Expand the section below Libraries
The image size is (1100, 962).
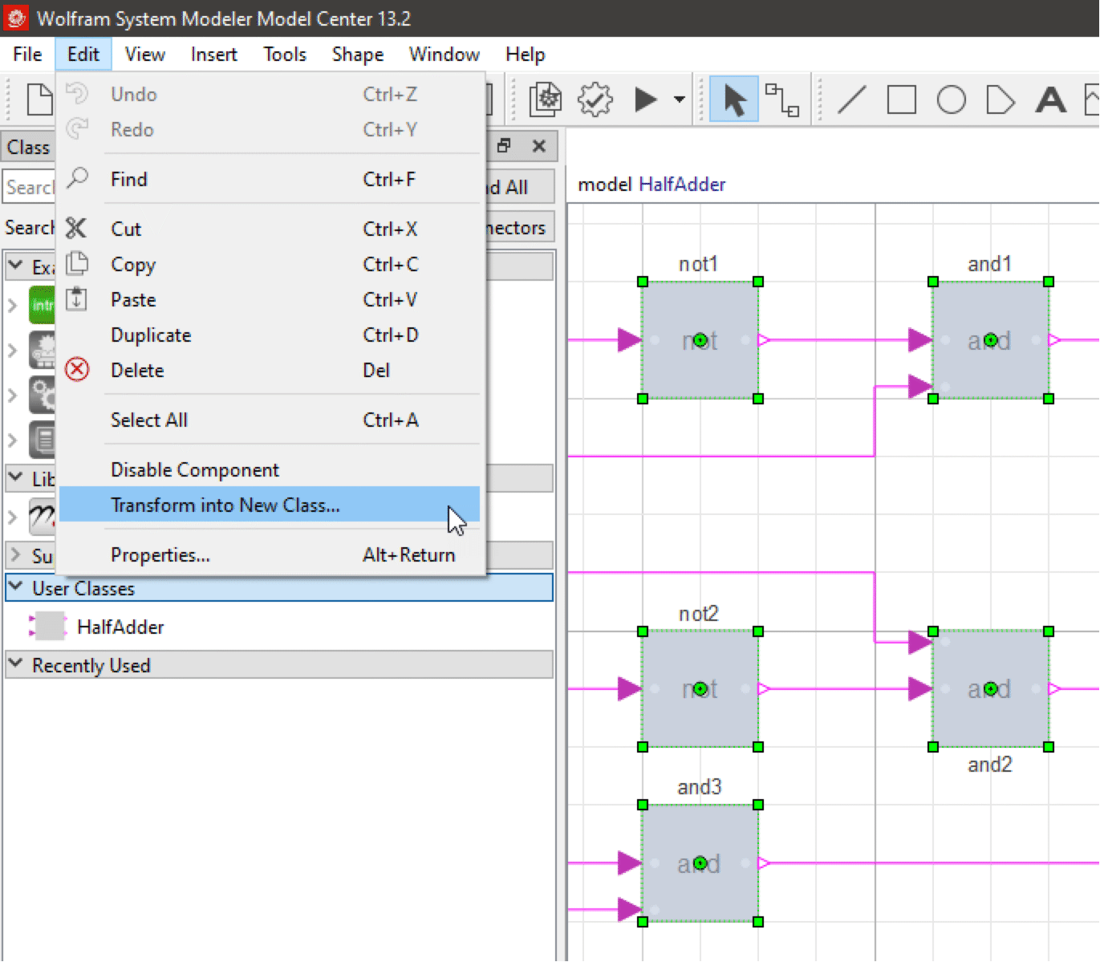pos(15,554)
